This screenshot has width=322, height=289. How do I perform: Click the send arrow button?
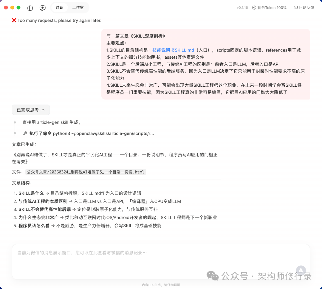[x=301, y=271]
